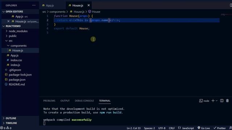Click Ln 2, Col 33 cursor position

pyautogui.click(x=133, y=128)
